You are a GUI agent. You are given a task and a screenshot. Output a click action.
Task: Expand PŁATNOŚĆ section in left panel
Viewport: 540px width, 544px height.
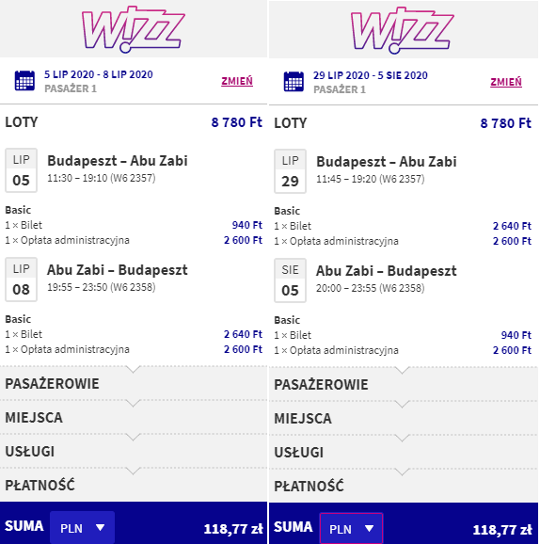(x=134, y=485)
